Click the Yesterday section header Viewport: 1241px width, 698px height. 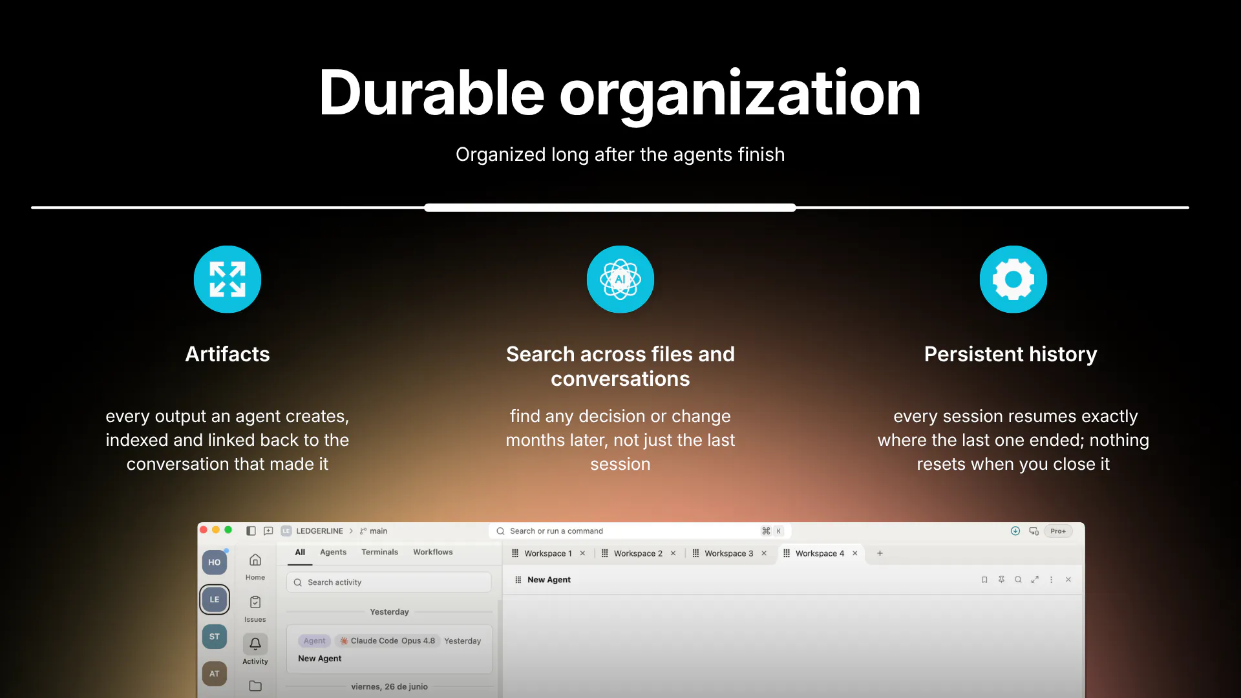click(389, 612)
